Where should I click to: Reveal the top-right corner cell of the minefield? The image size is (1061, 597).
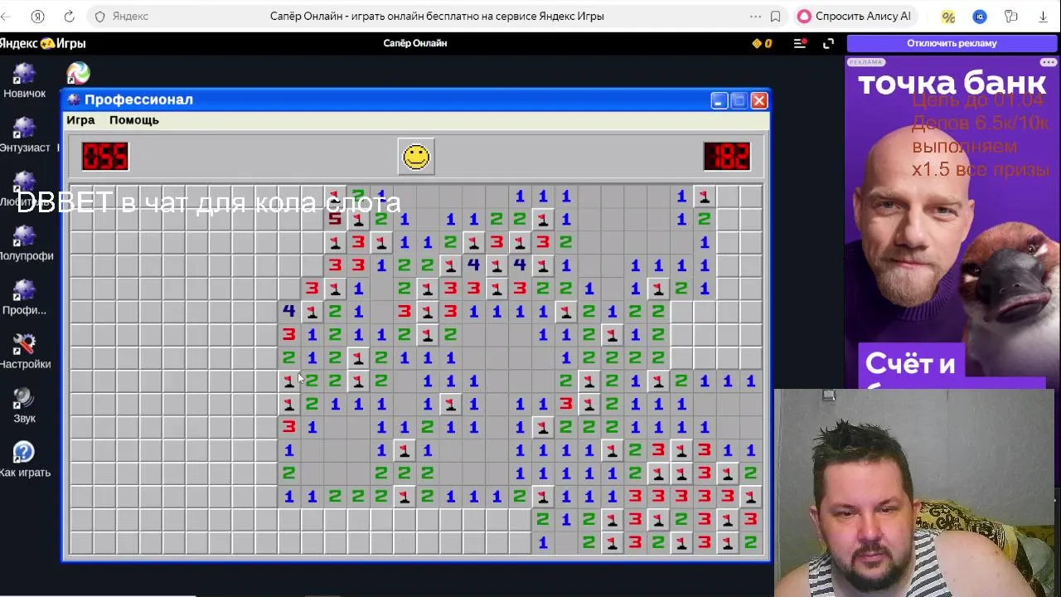tap(751, 197)
